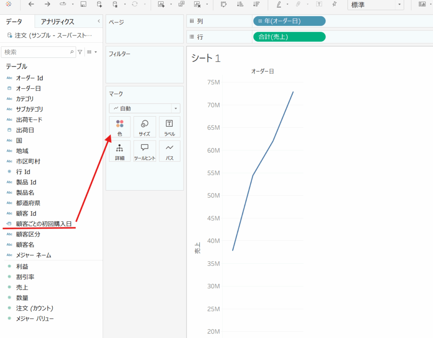
Task: Click the Redo forward arrow in toolbar
Action: [x=47, y=4]
